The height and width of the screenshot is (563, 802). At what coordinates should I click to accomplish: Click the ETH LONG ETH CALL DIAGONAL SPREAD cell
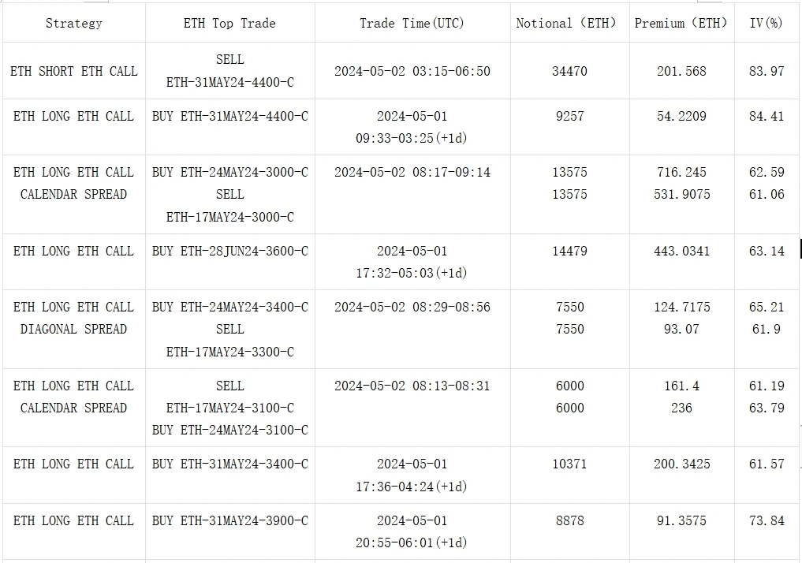(x=73, y=318)
